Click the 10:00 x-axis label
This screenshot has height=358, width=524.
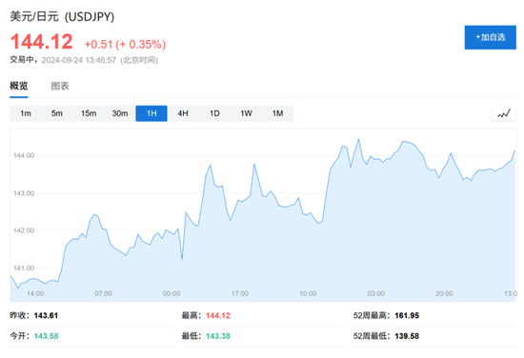[x=308, y=293]
